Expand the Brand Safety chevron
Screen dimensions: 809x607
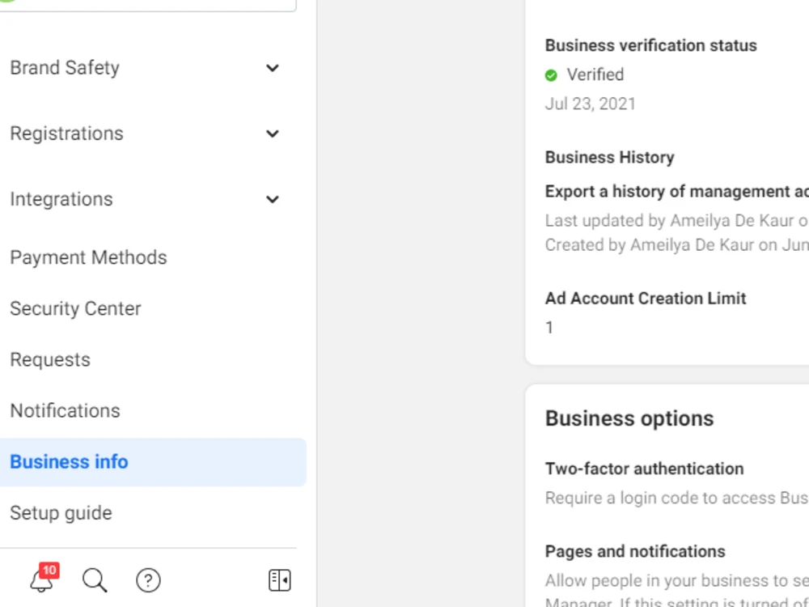click(273, 68)
